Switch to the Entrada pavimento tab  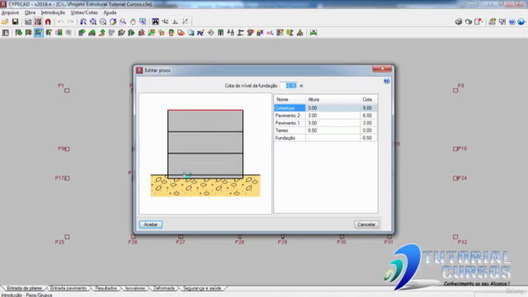[68, 288]
